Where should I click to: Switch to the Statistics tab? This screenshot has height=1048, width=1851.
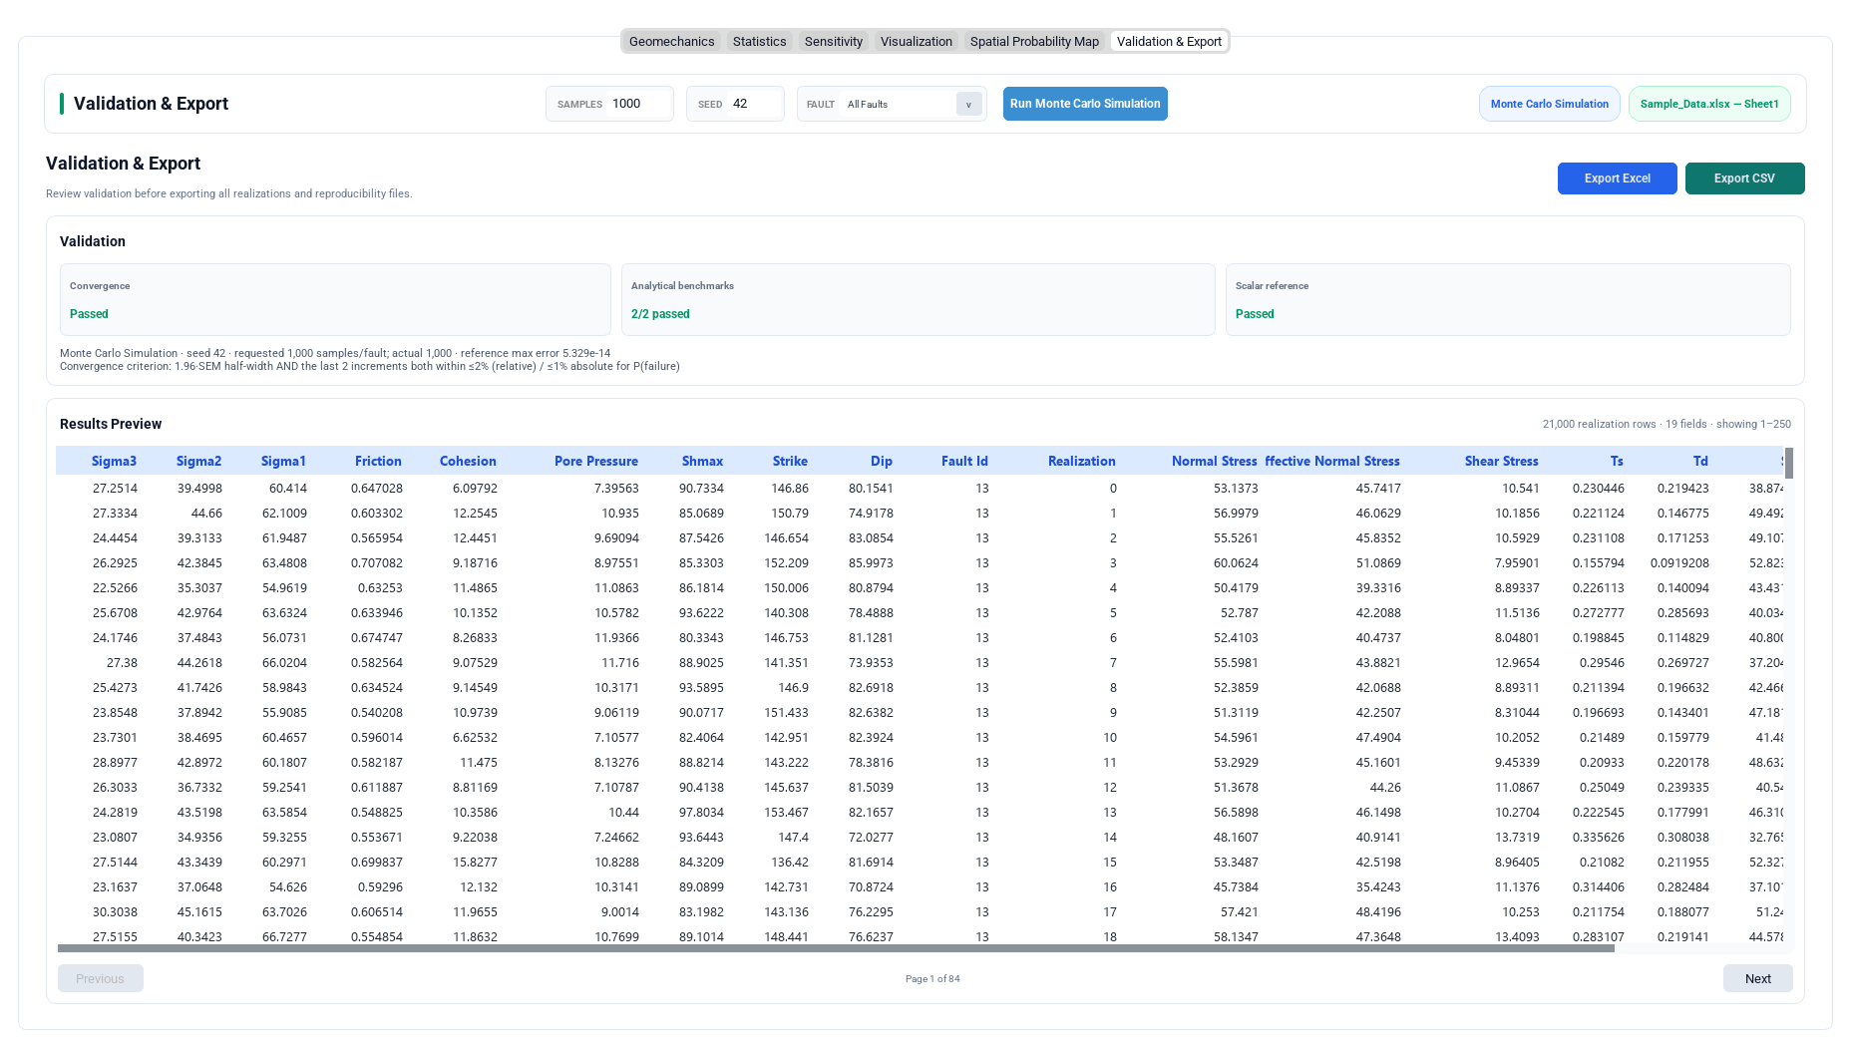coord(759,41)
